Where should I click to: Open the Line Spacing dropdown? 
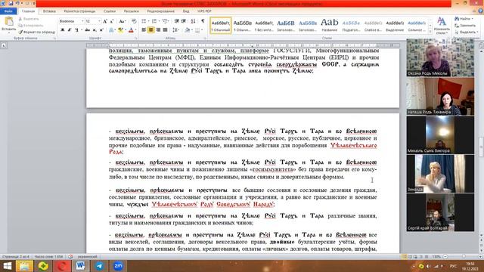coord(176,30)
